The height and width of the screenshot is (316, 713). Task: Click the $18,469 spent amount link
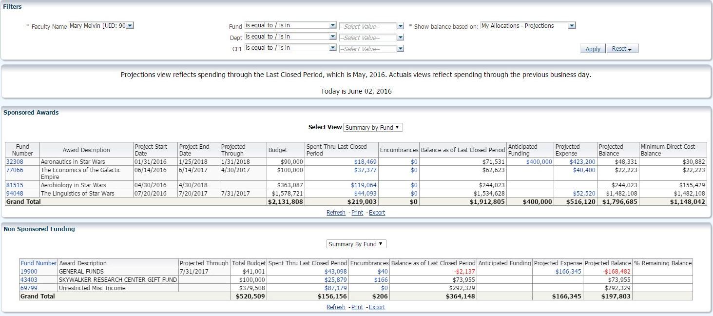pyautogui.click(x=366, y=162)
